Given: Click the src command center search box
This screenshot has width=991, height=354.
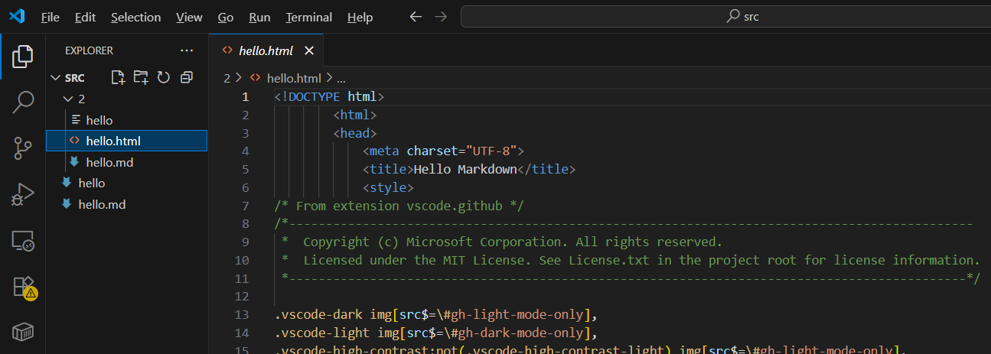Looking at the screenshot, I should coord(725,17).
